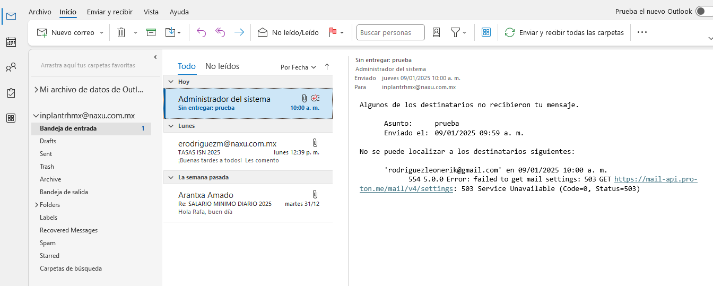Archive the selected message
Screen dimensions: 713x286
pyautogui.click(x=151, y=32)
